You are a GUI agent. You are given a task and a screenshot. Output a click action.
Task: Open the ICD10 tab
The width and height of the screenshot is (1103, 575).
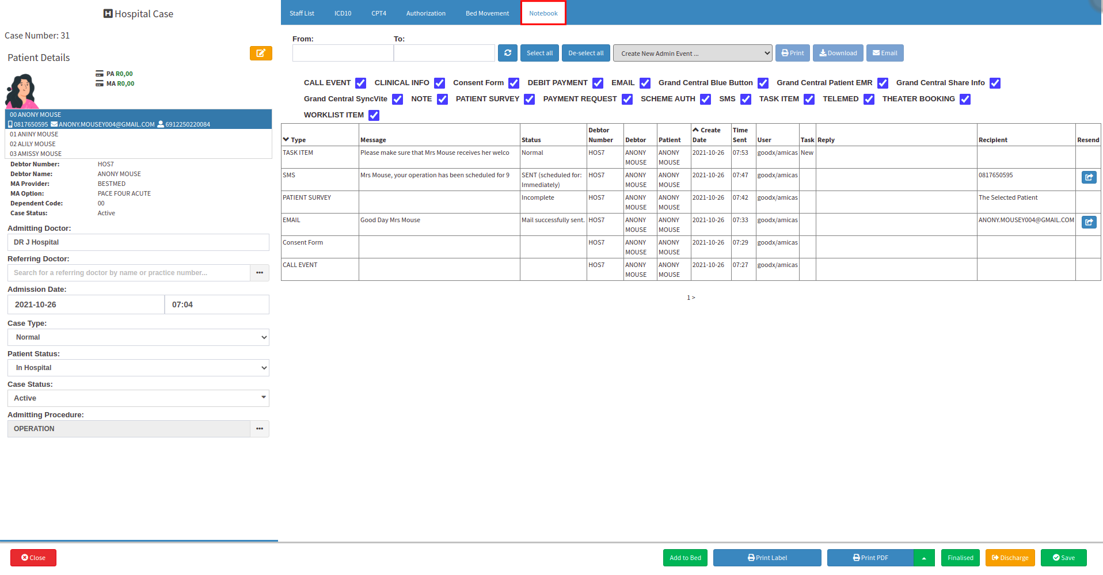click(x=343, y=13)
